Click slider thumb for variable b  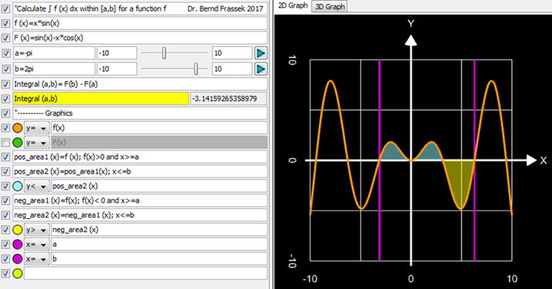[x=196, y=69]
